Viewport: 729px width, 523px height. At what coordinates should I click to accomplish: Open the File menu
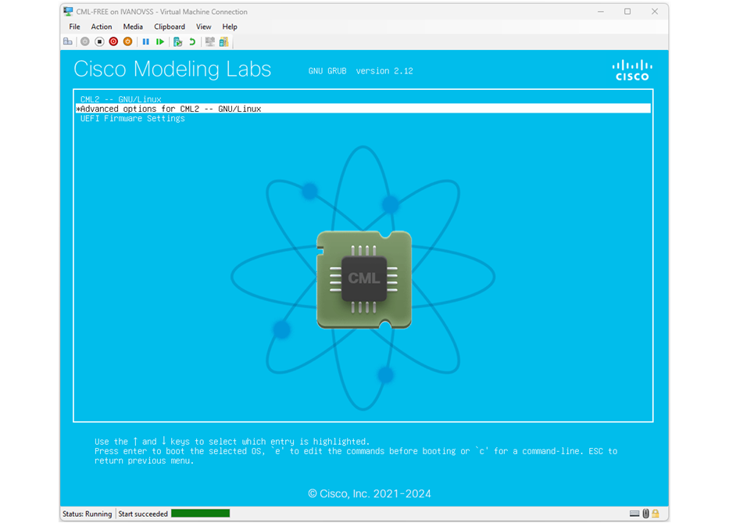[x=74, y=27]
